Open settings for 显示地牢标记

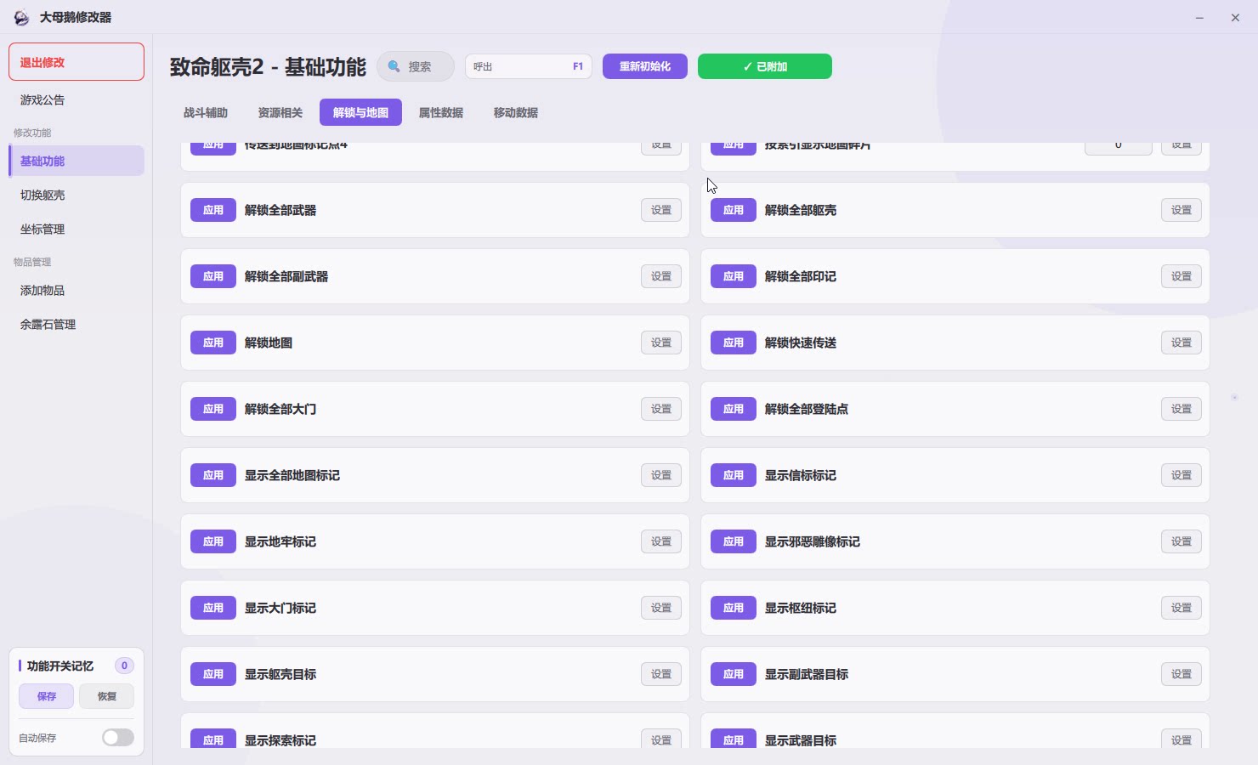coord(661,541)
